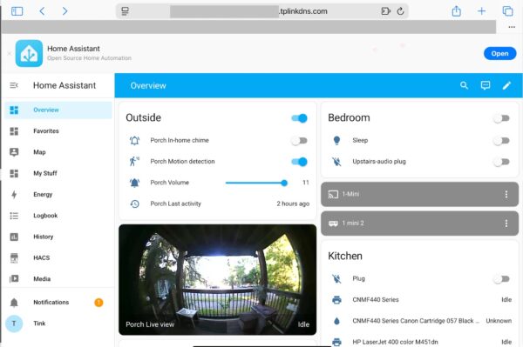Viewport: 523px width, 347px height.
Task: Edit the dashboard with the pencil icon
Action: (x=506, y=85)
